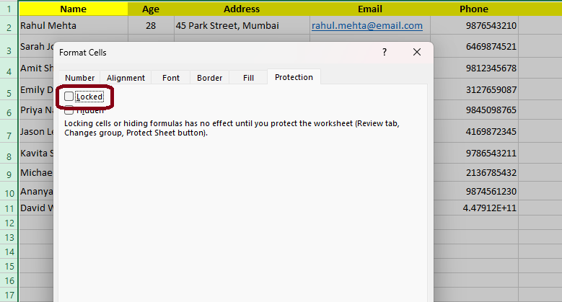This screenshot has height=302, width=562.
Task: Click the Age header cell
Action: tap(151, 9)
